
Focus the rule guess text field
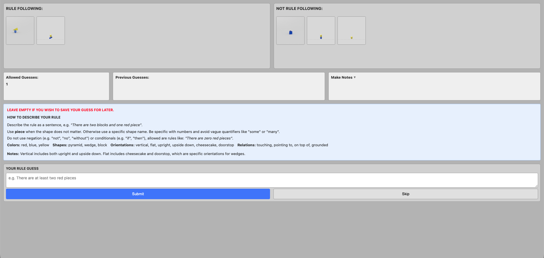(x=272, y=180)
